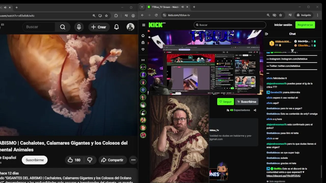Click zoom magnifier in Kick address bar
The height and width of the screenshot is (183, 326).
pos(268,15)
